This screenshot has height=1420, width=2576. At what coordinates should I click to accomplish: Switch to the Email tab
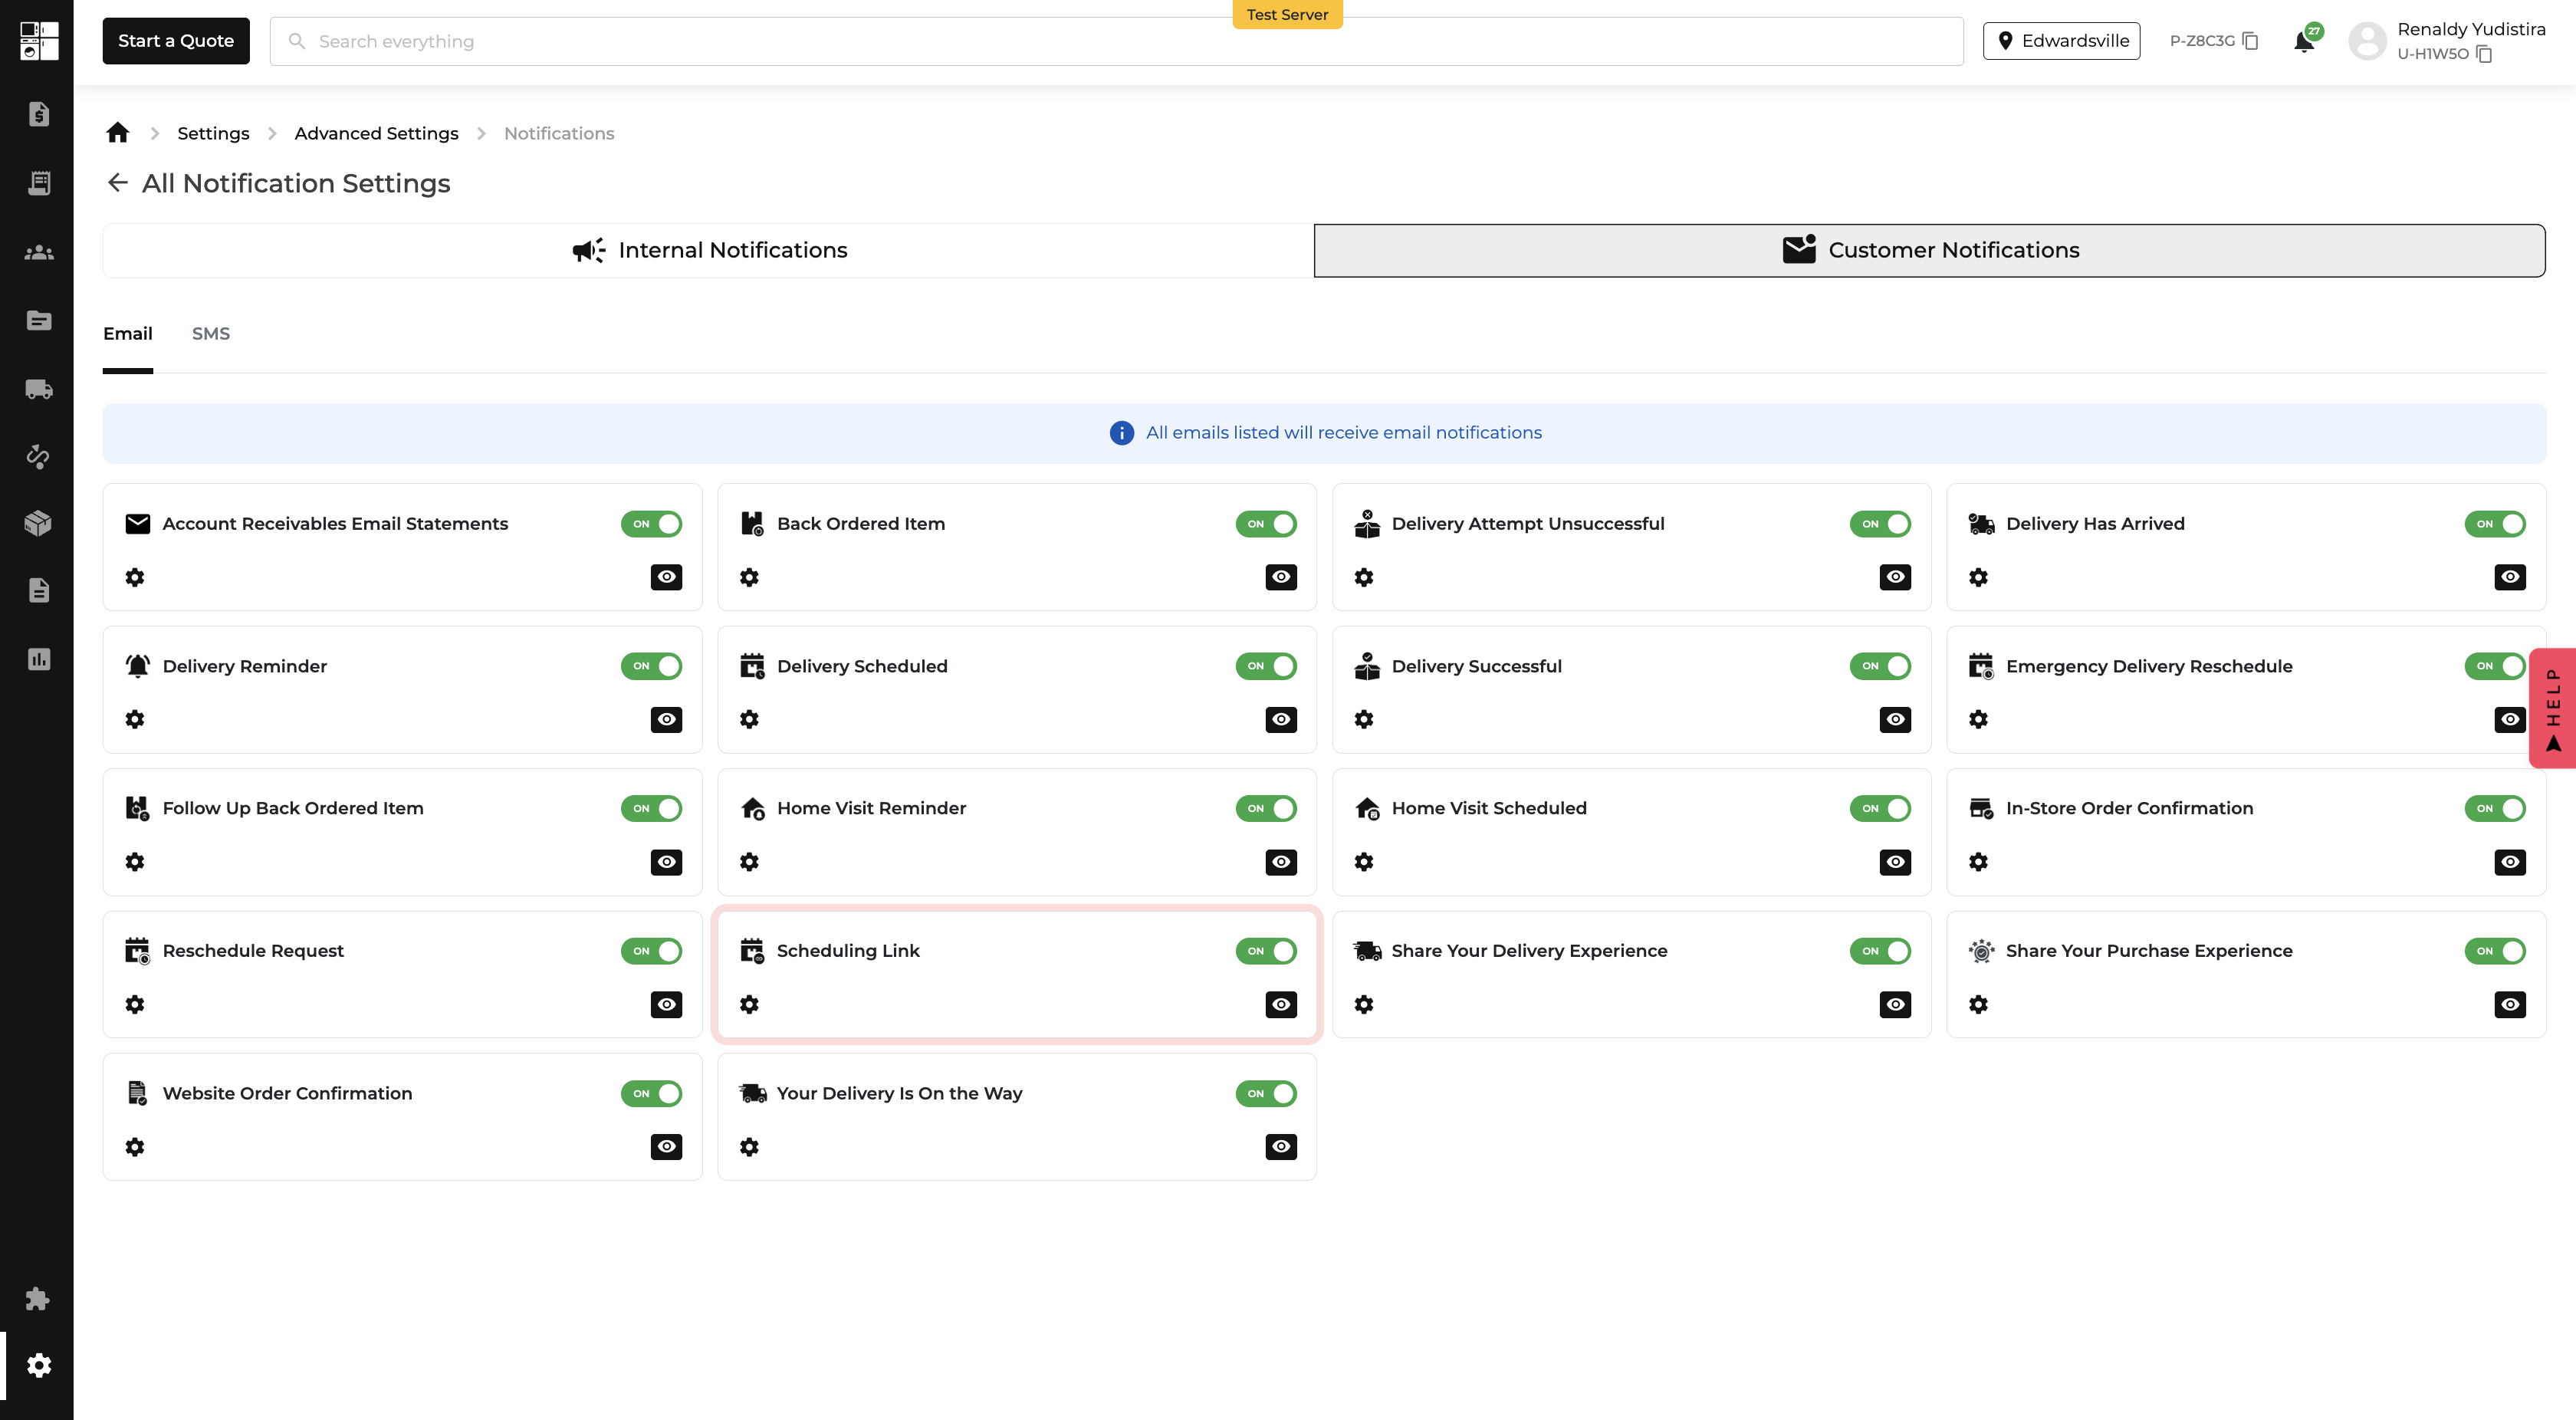128,334
